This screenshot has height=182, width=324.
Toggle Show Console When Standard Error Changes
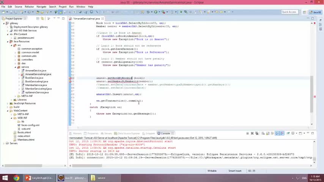[282, 133]
